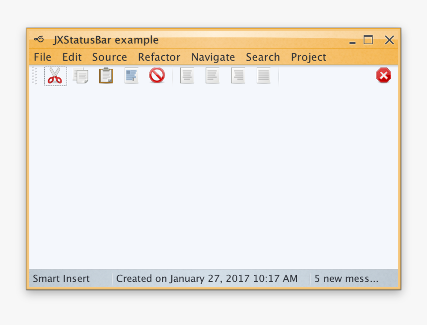Open the Edit menu
Screen dimensions: 427x325
[x=72, y=57]
